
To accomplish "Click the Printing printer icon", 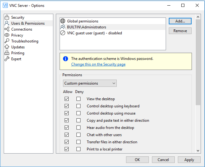I will coord(7,53).
